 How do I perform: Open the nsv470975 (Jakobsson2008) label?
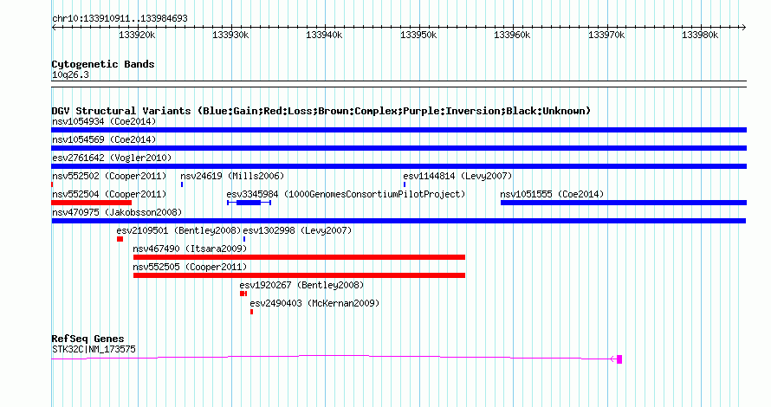pos(117,212)
